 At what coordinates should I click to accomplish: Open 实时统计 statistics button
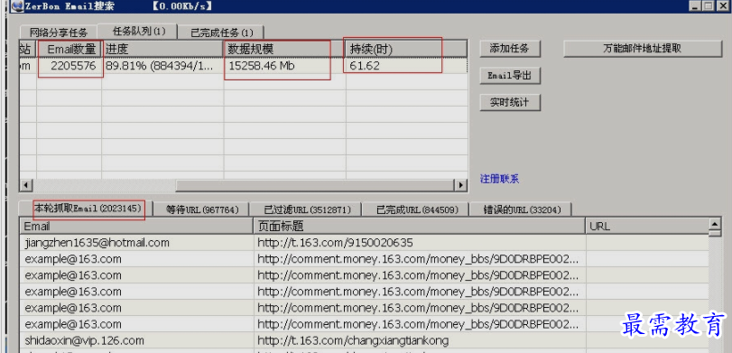(510, 103)
